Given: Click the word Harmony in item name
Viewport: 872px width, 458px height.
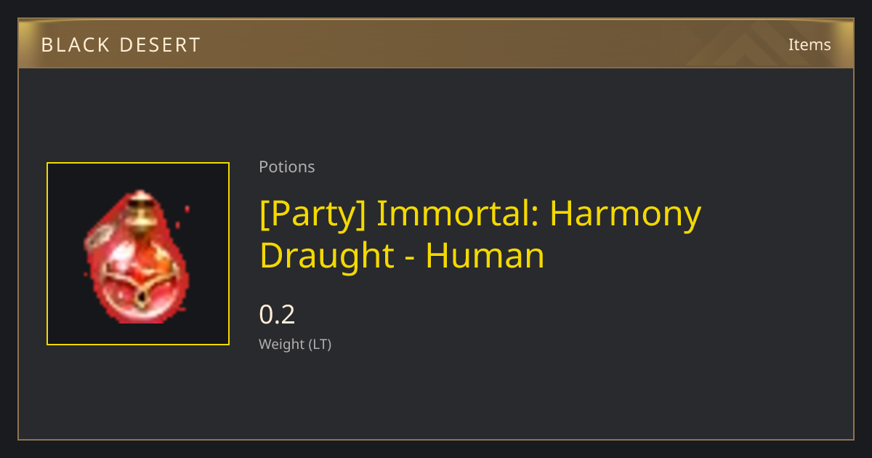Looking at the screenshot, I should 626,213.
